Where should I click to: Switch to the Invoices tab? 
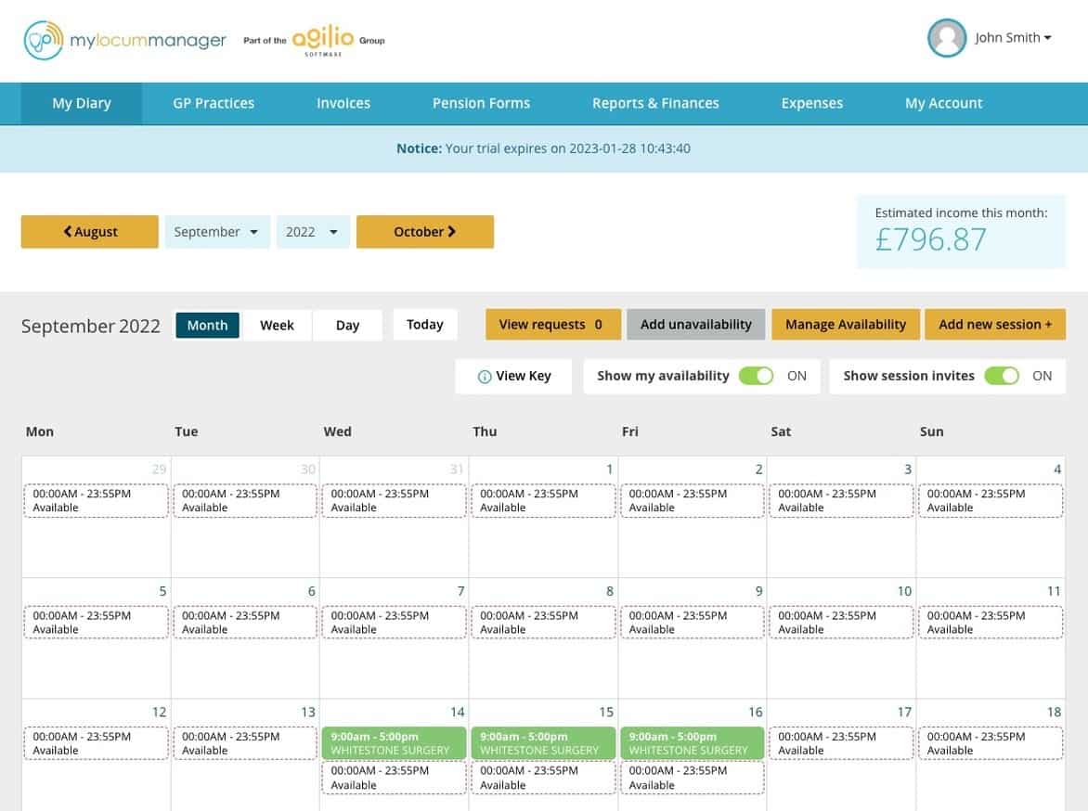tap(343, 103)
